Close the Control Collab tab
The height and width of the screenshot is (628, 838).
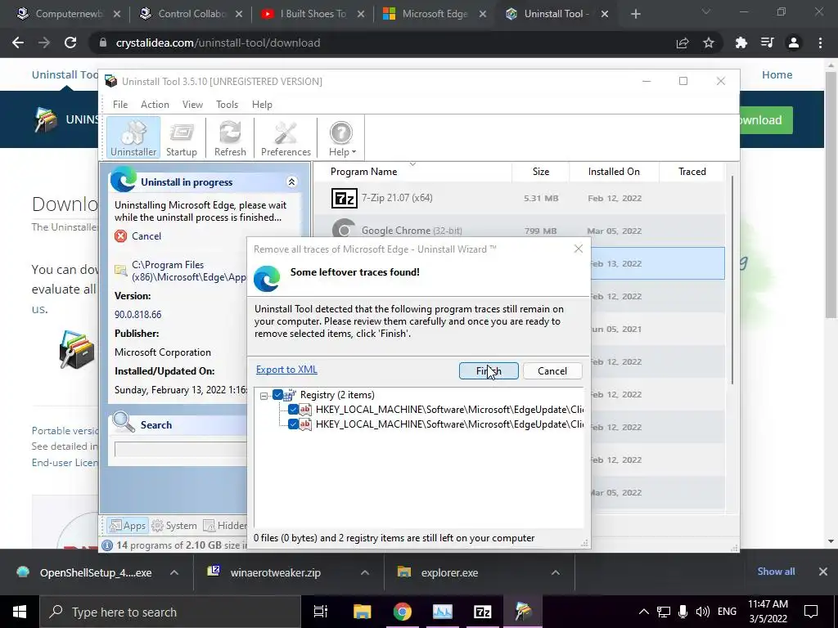[239, 15]
